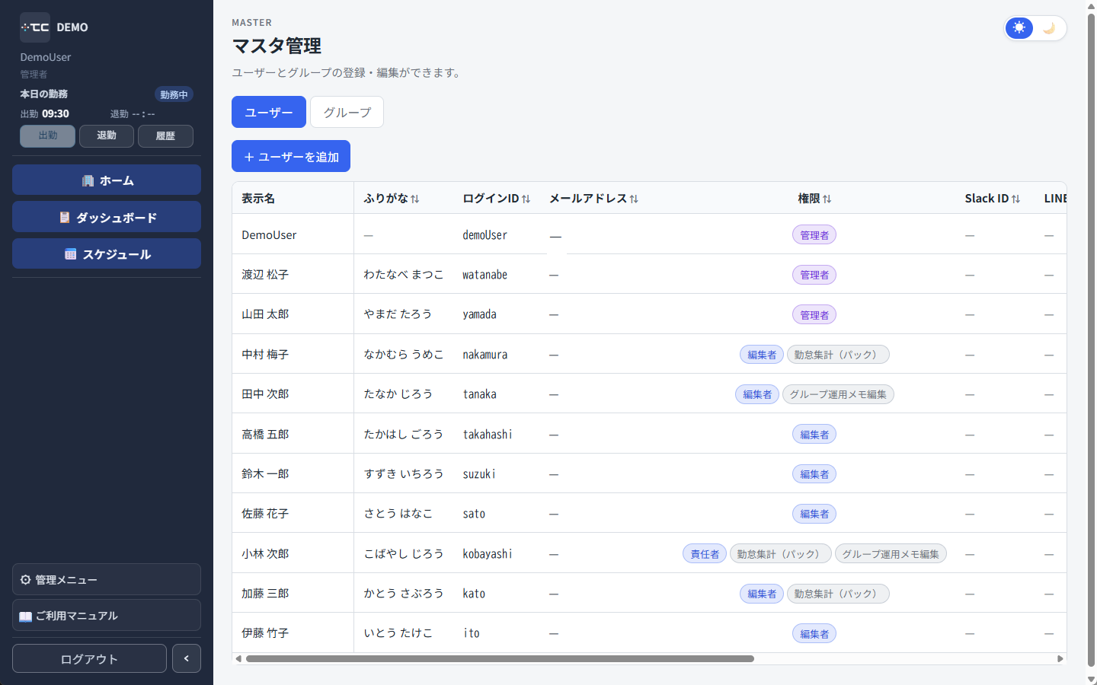Click the すずき いちろう furigana cell
This screenshot has width=1097, height=685.
pyautogui.click(x=404, y=474)
